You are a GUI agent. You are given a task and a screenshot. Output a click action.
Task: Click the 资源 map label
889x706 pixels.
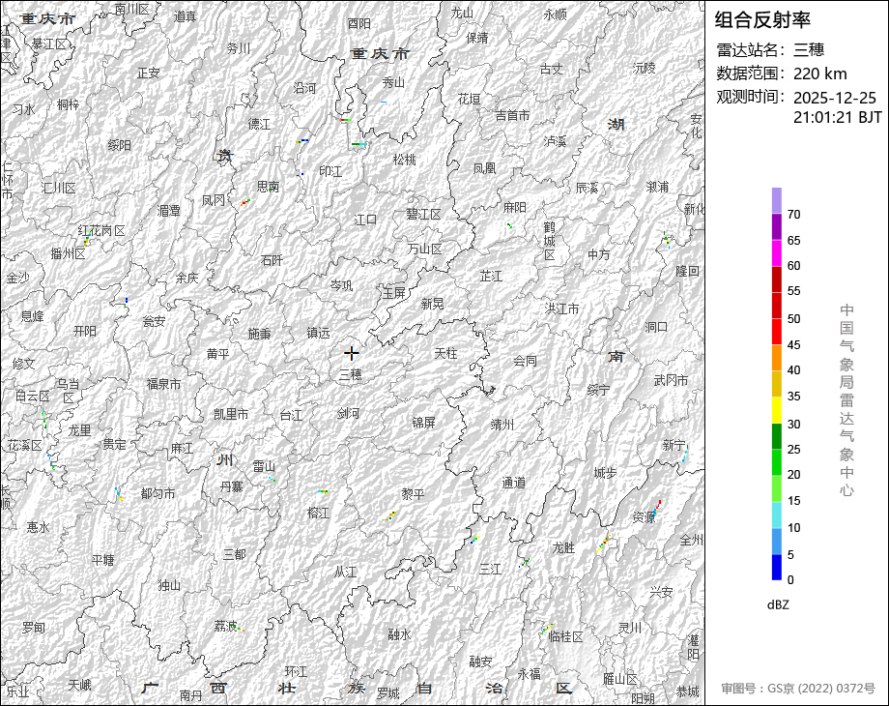coord(645,517)
